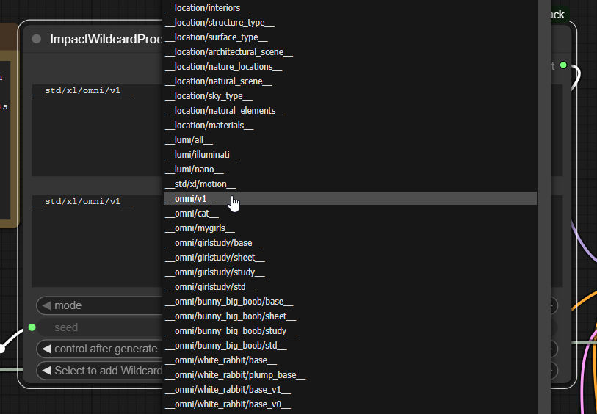Pick the __location/sky_type__ entry
The image size is (597, 414).
pos(350,96)
